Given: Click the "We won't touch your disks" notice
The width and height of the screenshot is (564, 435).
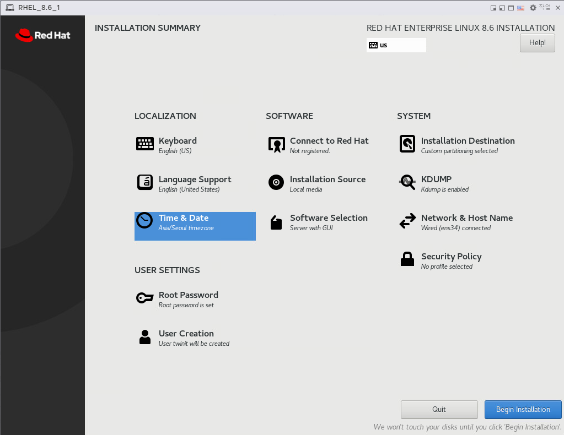Looking at the screenshot, I should (468, 427).
